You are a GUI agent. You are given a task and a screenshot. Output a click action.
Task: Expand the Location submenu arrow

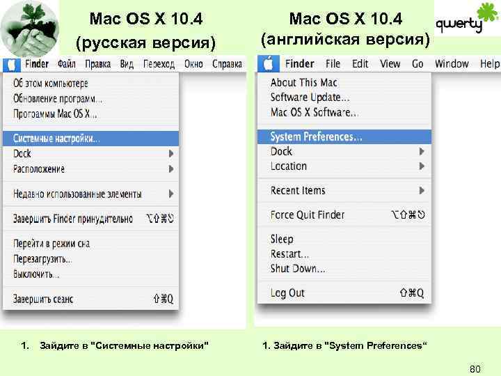pyautogui.click(x=422, y=166)
